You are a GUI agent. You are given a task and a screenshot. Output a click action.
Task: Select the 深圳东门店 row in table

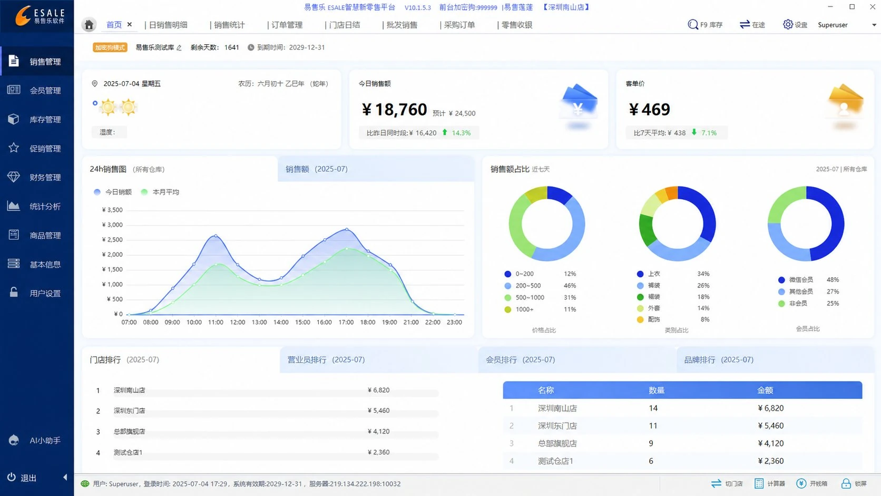682,425
